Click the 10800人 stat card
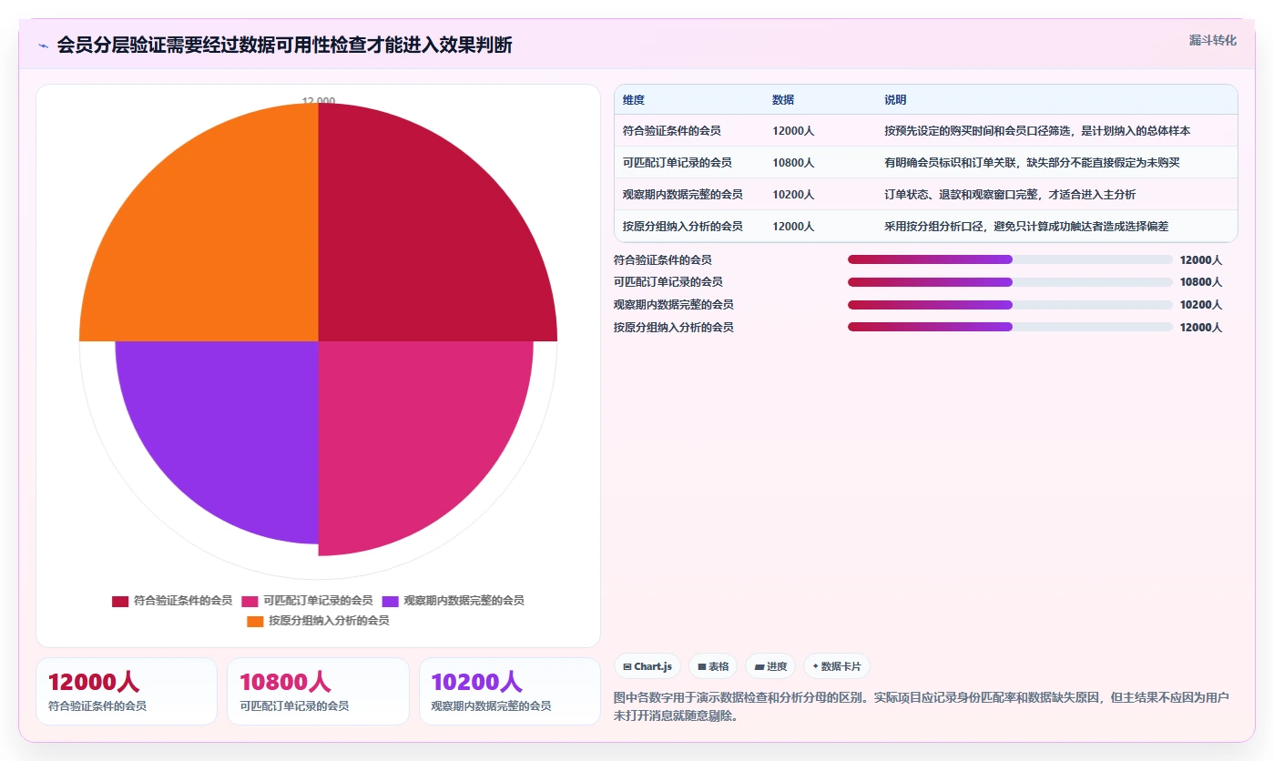 pos(318,692)
